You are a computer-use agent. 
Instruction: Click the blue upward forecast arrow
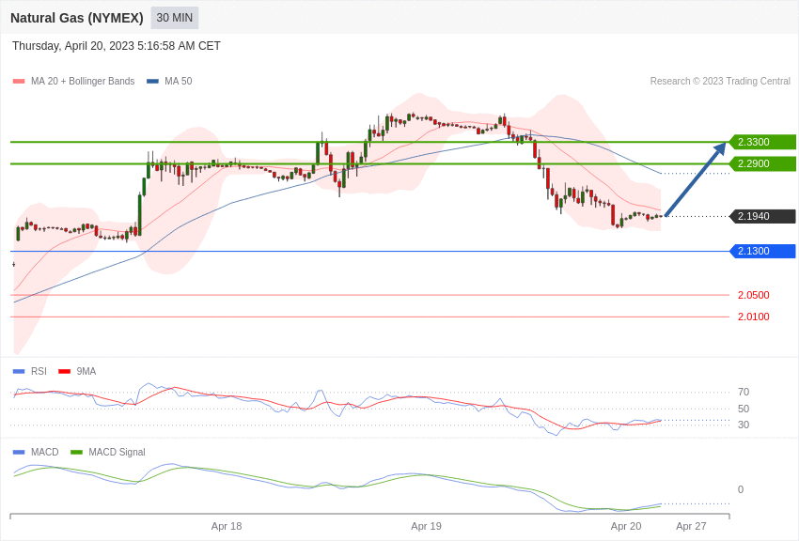(x=696, y=179)
